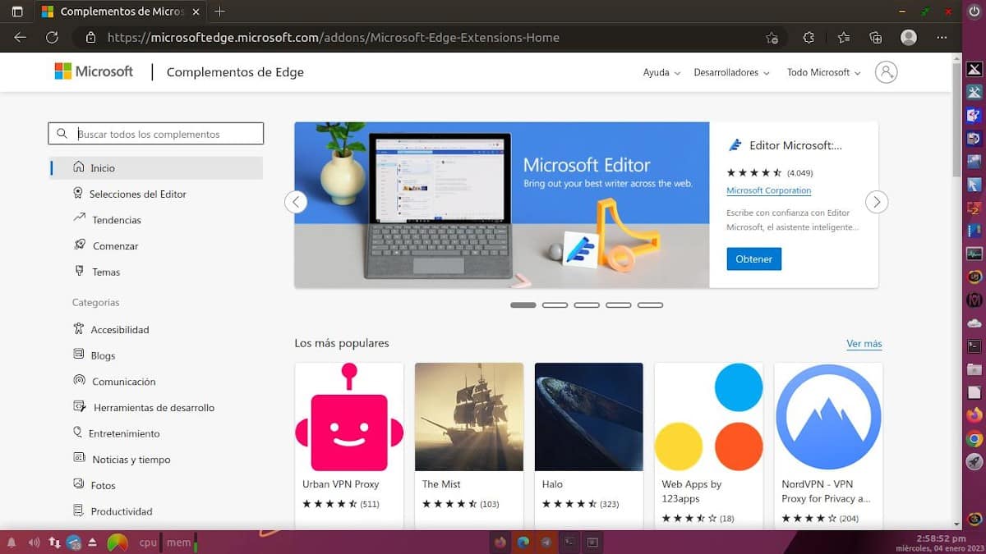Open the NordVPN card
986x554 pixels.
point(828,445)
